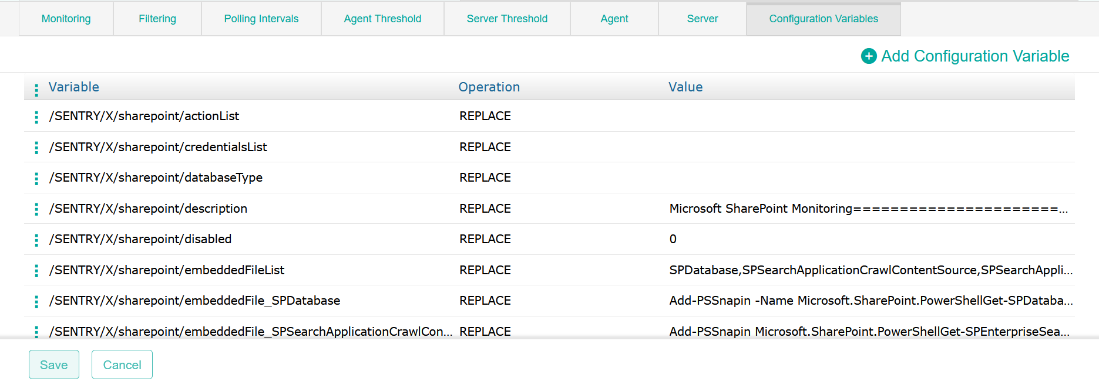Click the SPDatabase,SPSearchApplicationCrawlContentSource value
Screen dimensions: 1099x385
click(871, 270)
